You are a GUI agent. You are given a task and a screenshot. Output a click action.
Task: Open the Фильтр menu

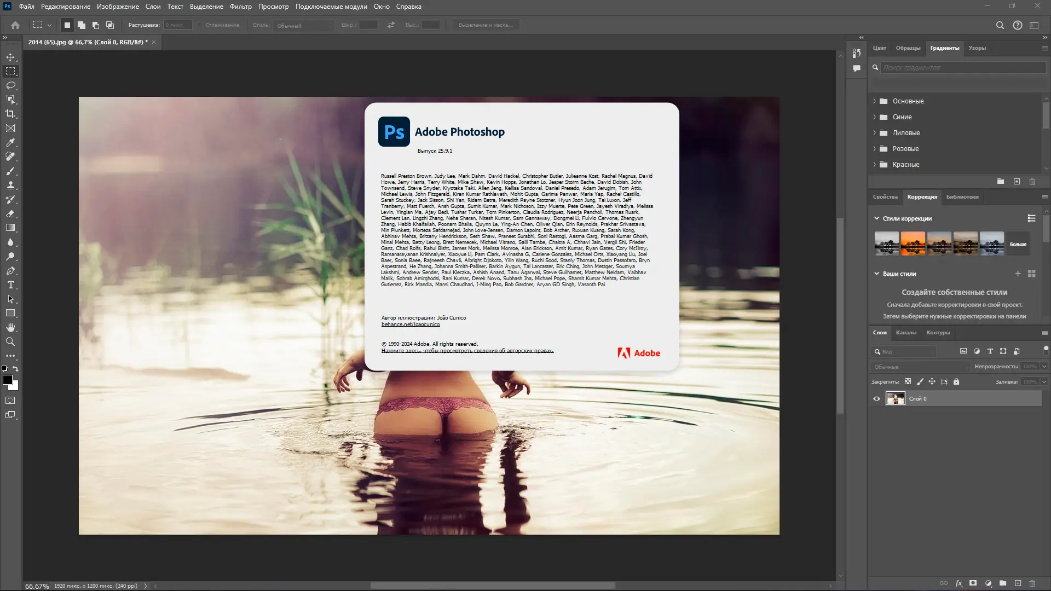(x=240, y=7)
